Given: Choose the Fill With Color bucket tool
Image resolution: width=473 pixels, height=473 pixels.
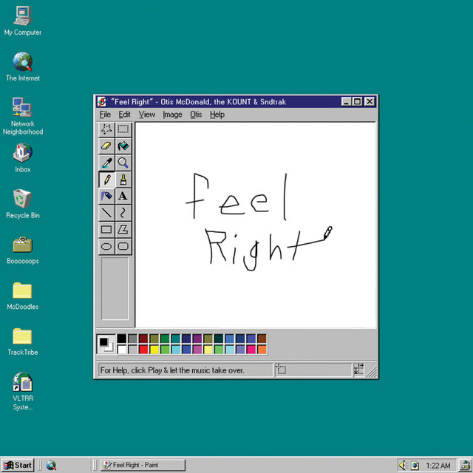Looking at the screenshot, I should [123, 146].
